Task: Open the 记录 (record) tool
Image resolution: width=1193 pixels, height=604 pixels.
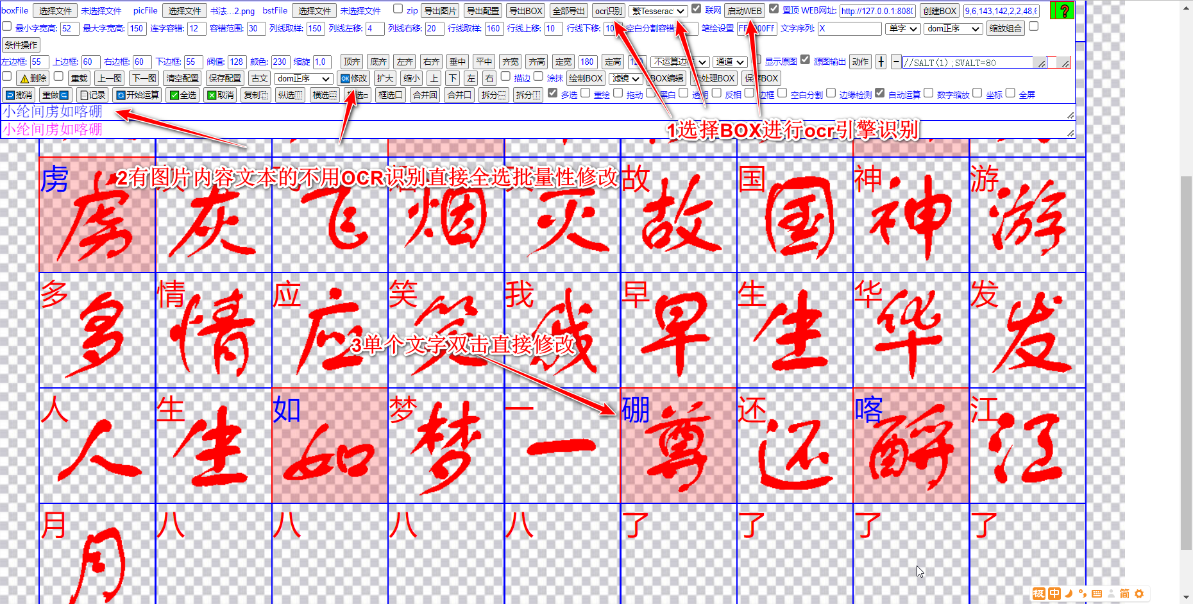Action: 93,94
